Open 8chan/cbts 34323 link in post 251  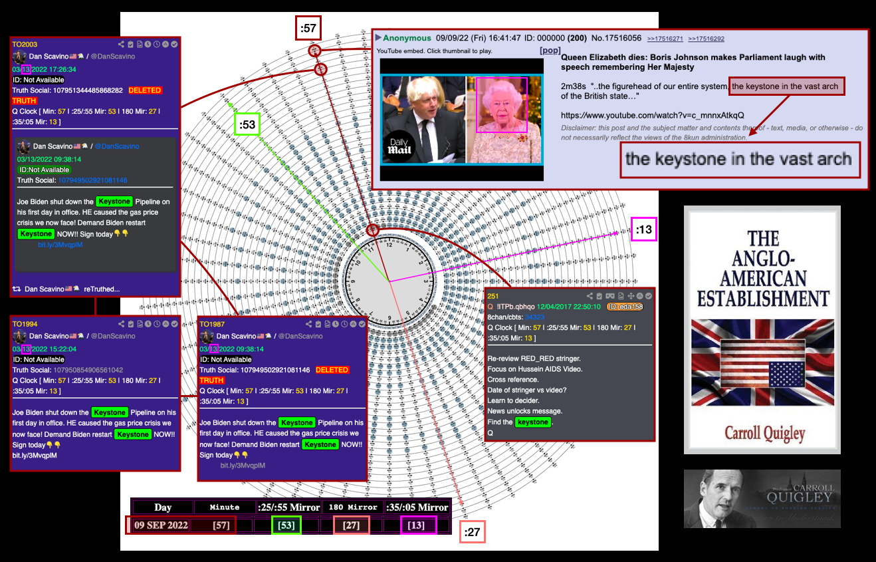click(x=534, y=317)
